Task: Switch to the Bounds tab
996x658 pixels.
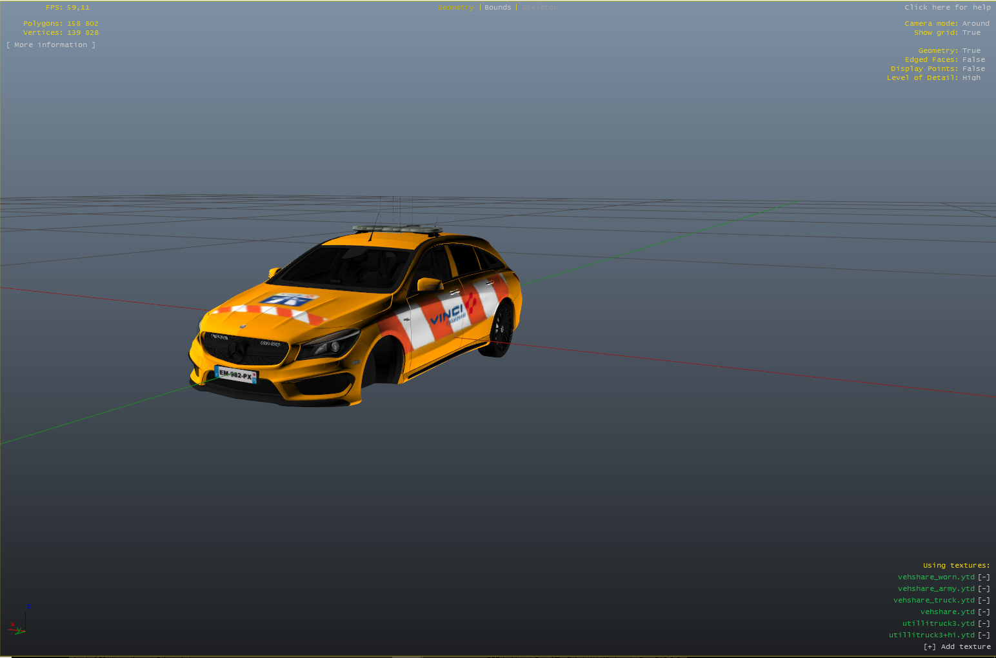Action: pyautogui.click(x=497, y=8)
